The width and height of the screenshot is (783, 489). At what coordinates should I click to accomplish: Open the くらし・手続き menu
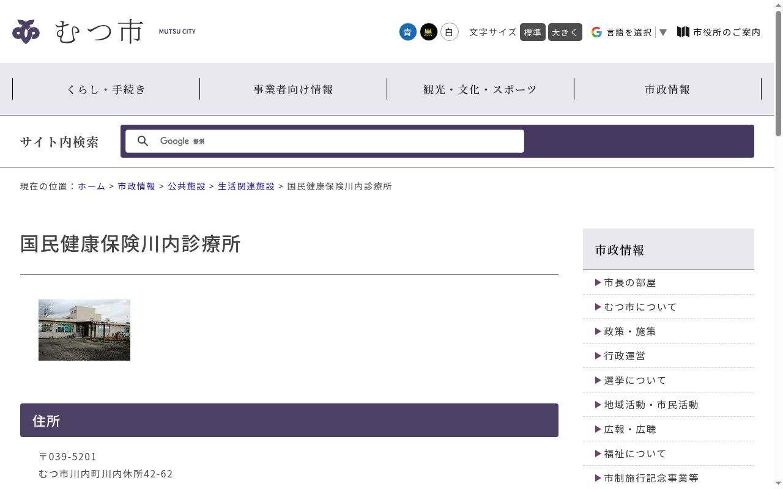(x=106, y=89)
